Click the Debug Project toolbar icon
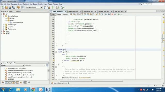Image resolution: width=165 pixels, height=92 pixels. tap(57, 7)
